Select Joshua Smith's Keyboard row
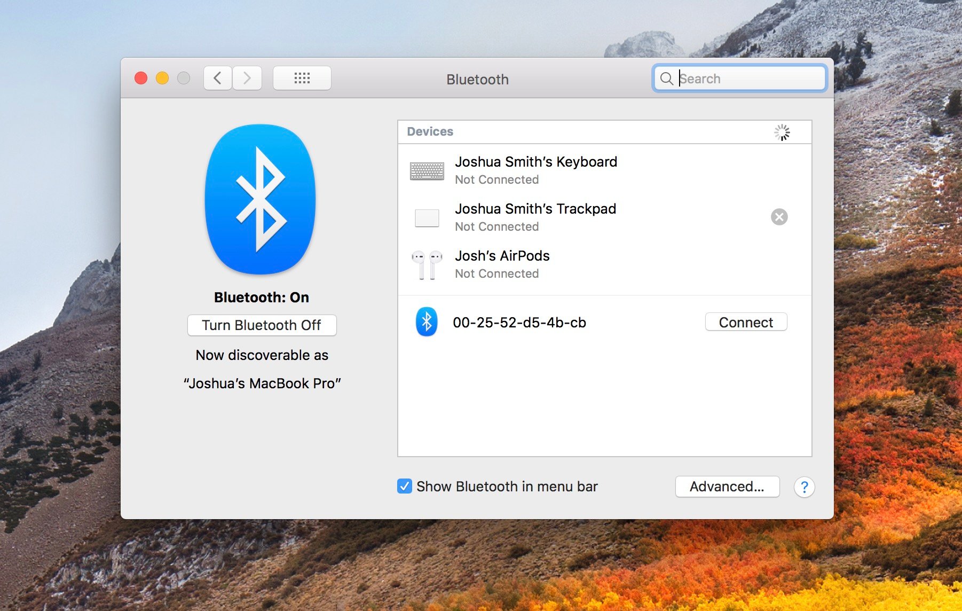The image size is (962, 611). (x=605, y=170)
